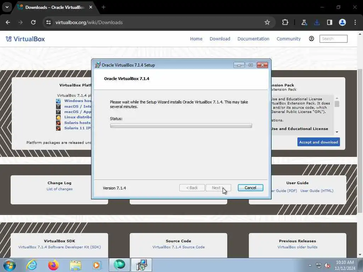
Task: Open the Chrome three-dot menu
Action: pos(355,22)
